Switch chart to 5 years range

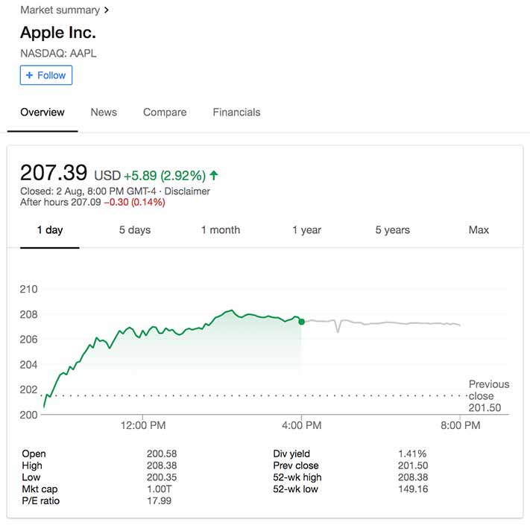pyautogui.click(x=392, y=230)
